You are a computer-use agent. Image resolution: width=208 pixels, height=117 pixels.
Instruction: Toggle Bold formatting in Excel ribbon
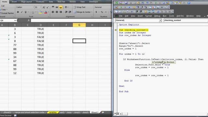click(x=18, y=12)
